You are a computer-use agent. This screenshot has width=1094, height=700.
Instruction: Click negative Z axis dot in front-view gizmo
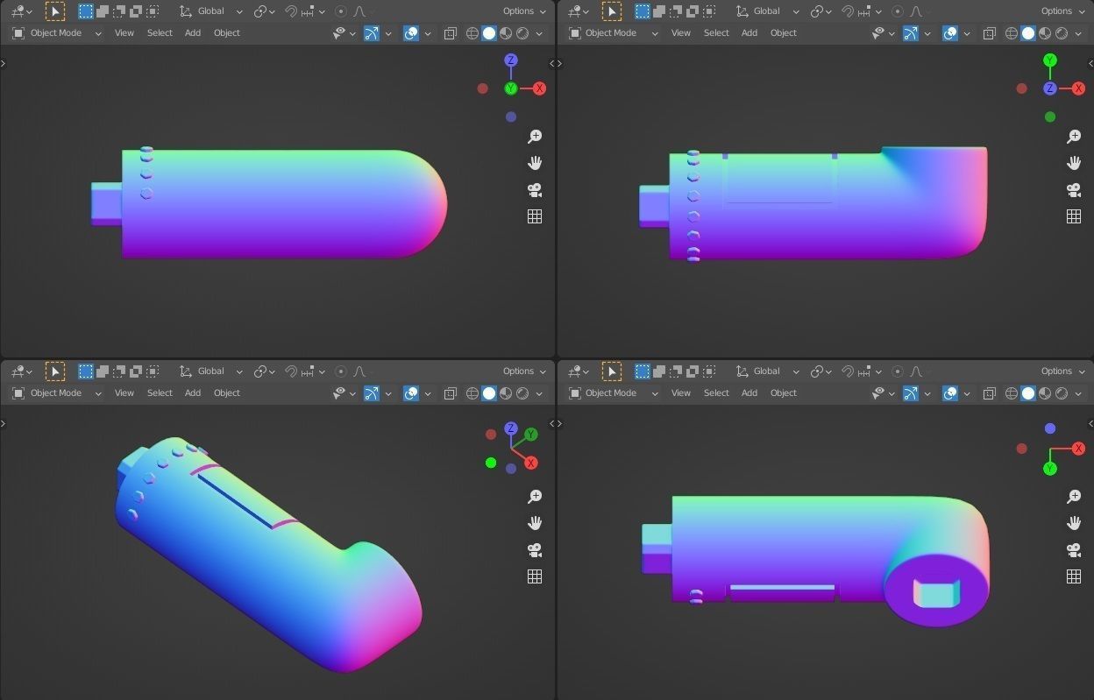[511, 117]
